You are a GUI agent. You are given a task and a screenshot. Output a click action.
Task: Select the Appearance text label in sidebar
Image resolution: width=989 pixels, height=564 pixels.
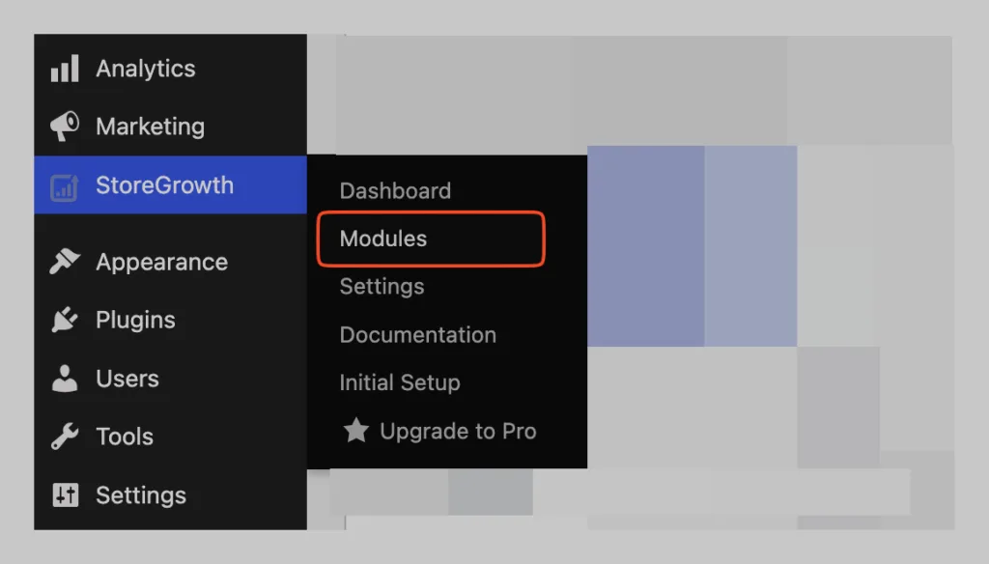161,262
